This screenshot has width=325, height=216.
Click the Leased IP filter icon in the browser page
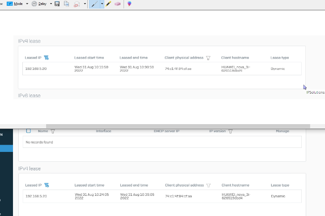47,185
